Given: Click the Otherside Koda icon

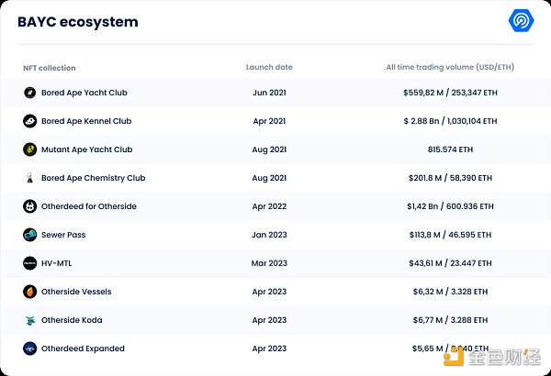Looking at the screenshot, I should point(30,320).
